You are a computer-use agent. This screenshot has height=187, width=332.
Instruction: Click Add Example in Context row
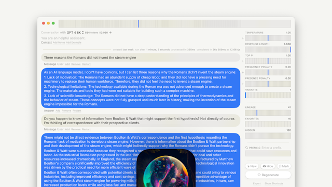74,43
